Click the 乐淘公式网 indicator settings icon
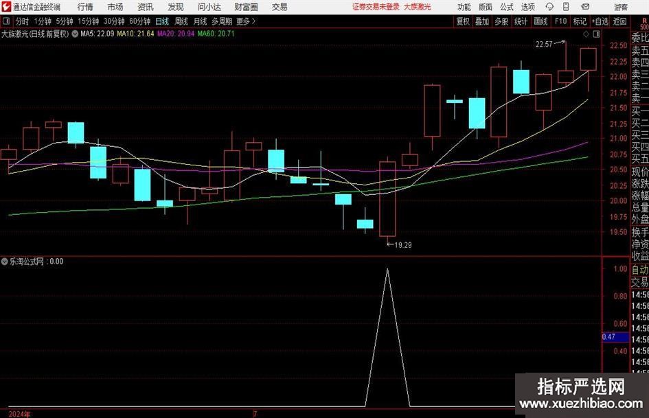The width and height of the screenshot is (649, 418). [5, 262]
